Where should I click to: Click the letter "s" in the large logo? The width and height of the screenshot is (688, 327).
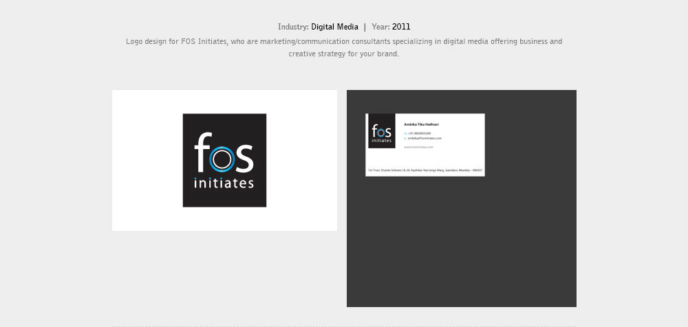[244, 159]
